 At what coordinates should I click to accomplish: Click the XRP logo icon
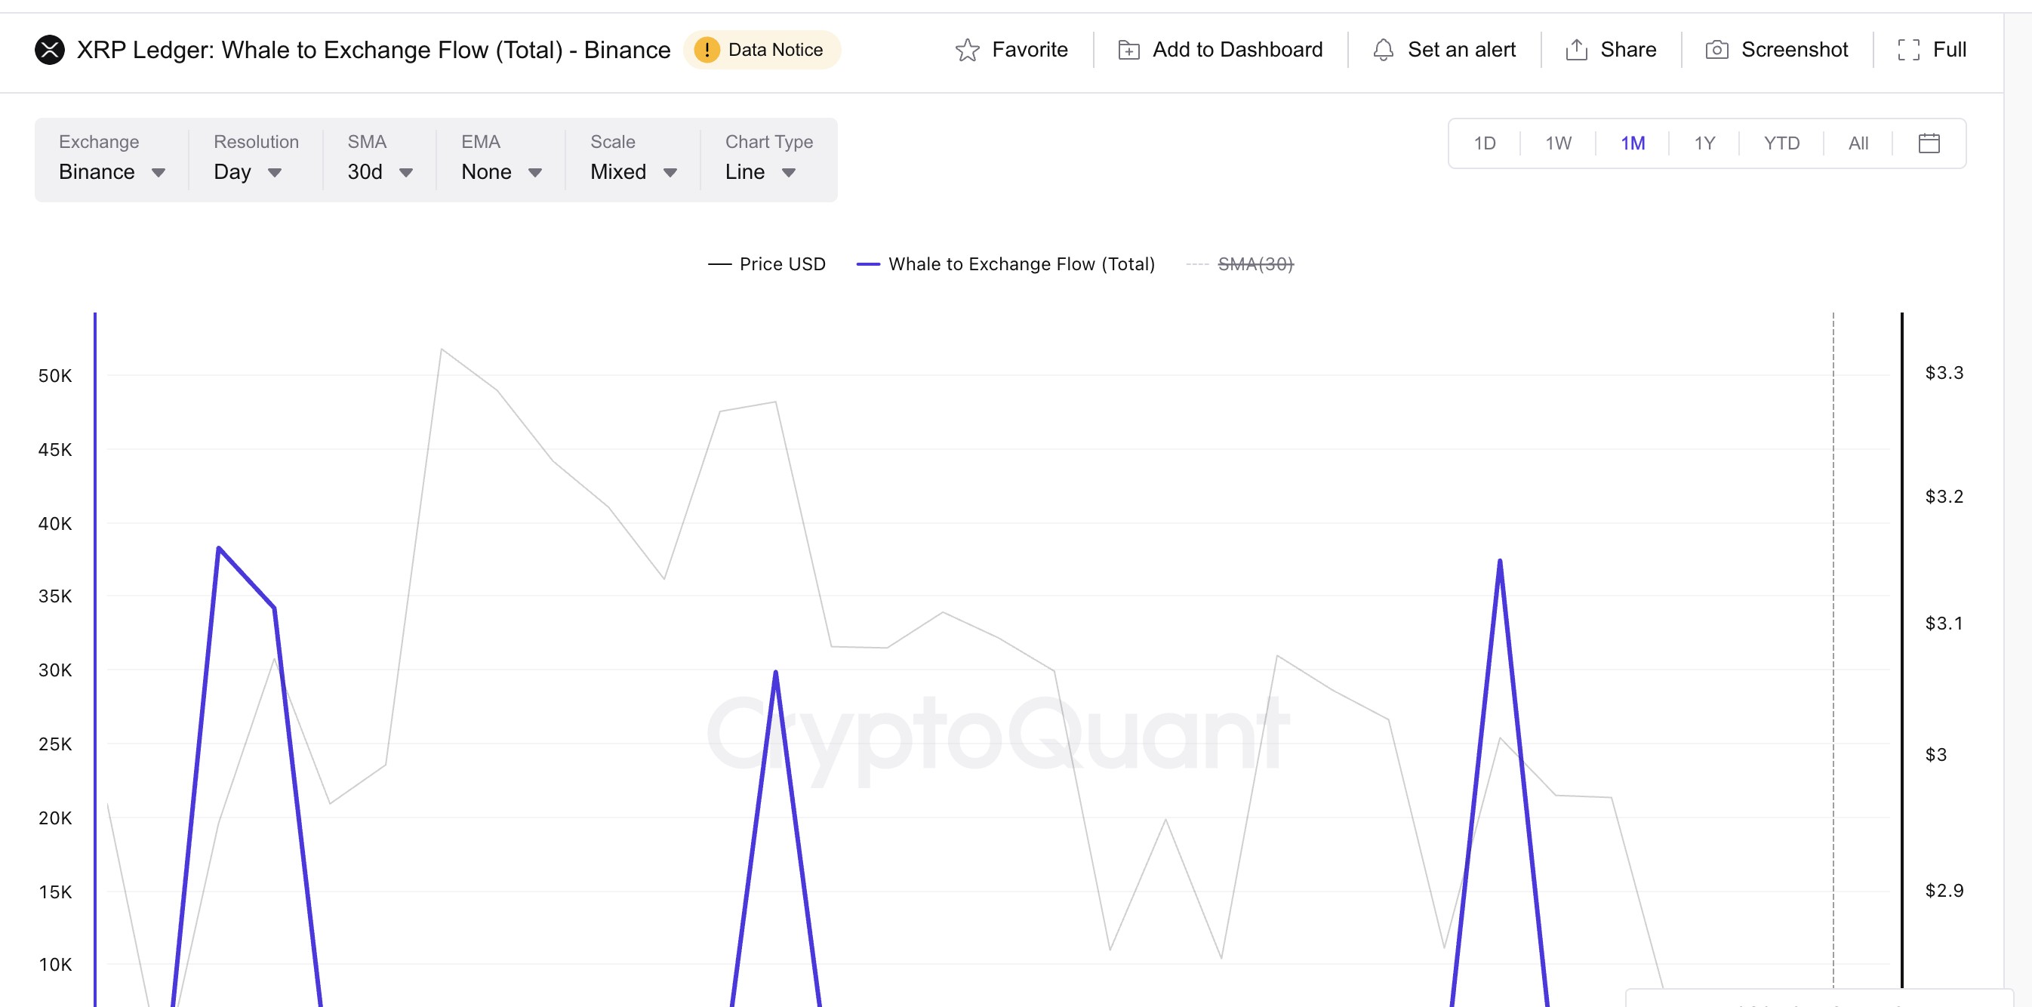[50, 50]
